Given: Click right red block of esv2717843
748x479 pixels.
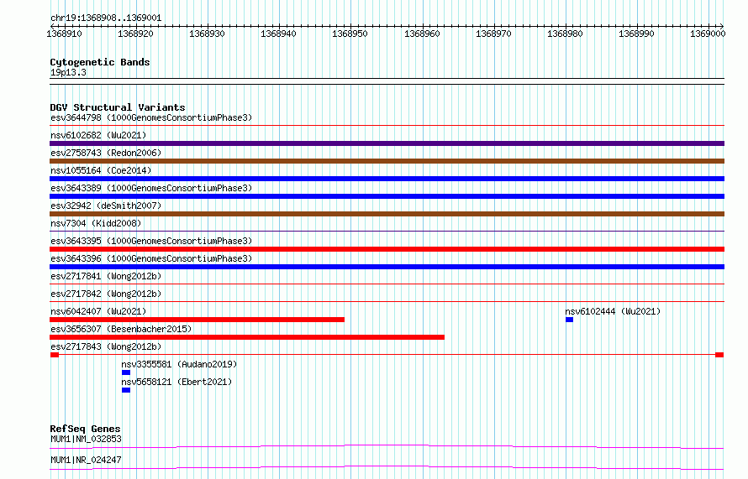Looking at the screenshot, I should 719,355.
